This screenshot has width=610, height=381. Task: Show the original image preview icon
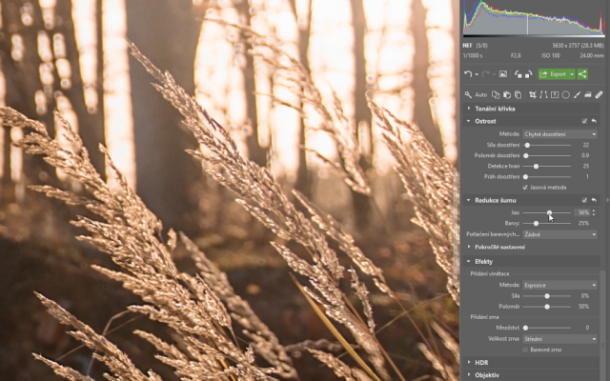pyautogui.click(x=503, y=74)
